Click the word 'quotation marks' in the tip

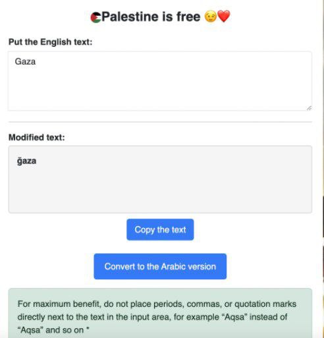coord(265,304)
